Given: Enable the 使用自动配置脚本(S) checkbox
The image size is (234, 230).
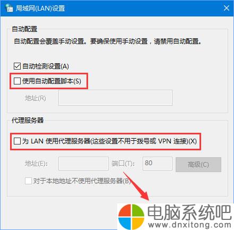Looking at the screenshot, I should [x=17, y=81].
